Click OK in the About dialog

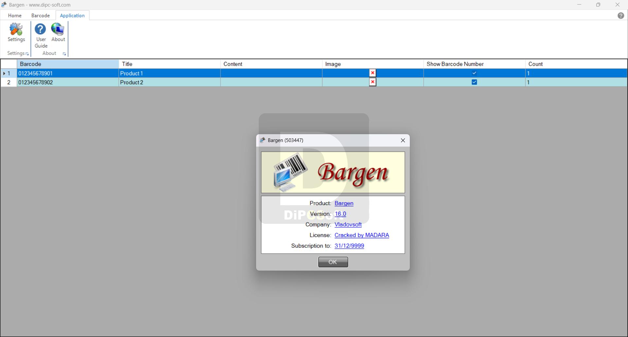coord(333,262)
